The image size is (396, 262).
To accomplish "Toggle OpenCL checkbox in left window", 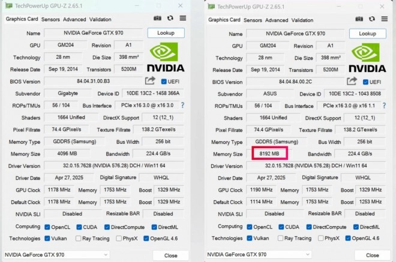I will tap(47, 227).
